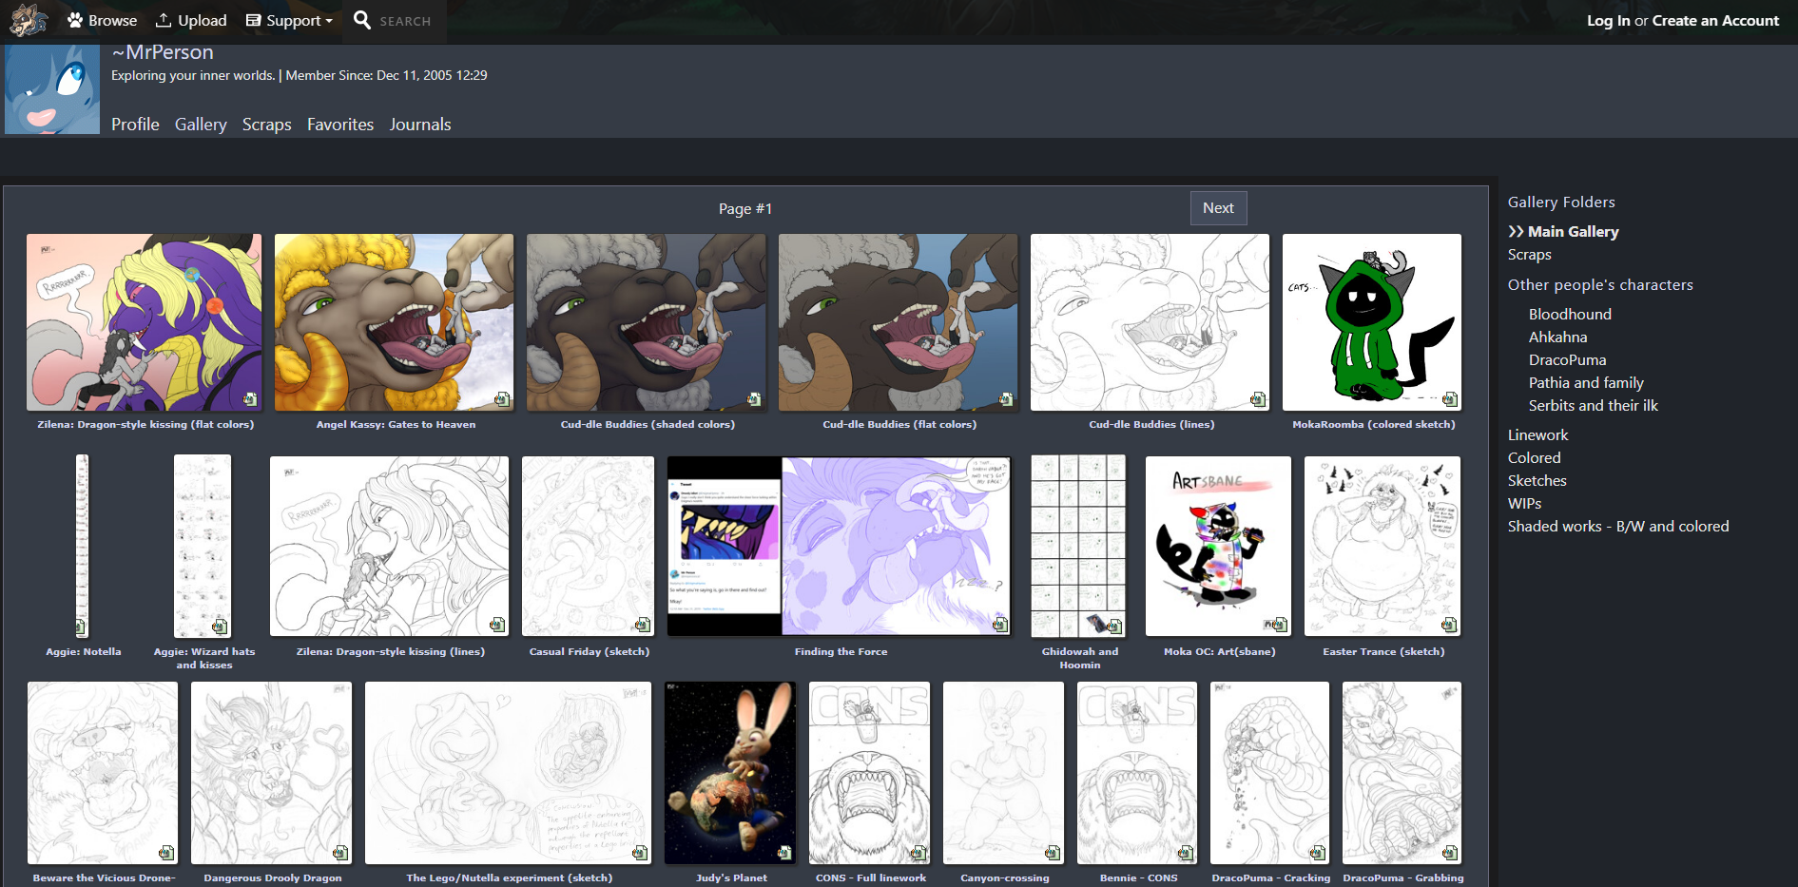This screenshot has height=887, width=1798.
Task: Click the rating icon on Casual Friday thumbnail
Action: click(643, 624)
